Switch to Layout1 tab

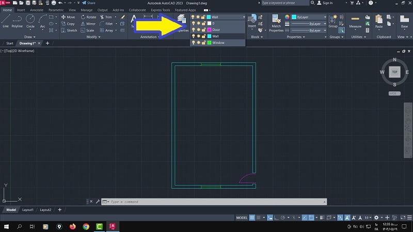[28, 210]
